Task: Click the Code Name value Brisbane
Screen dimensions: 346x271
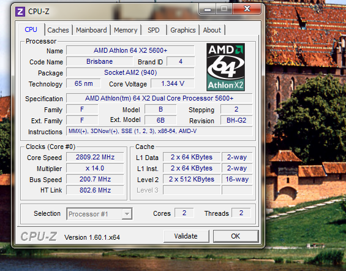Action: click(x=100, y=61)
